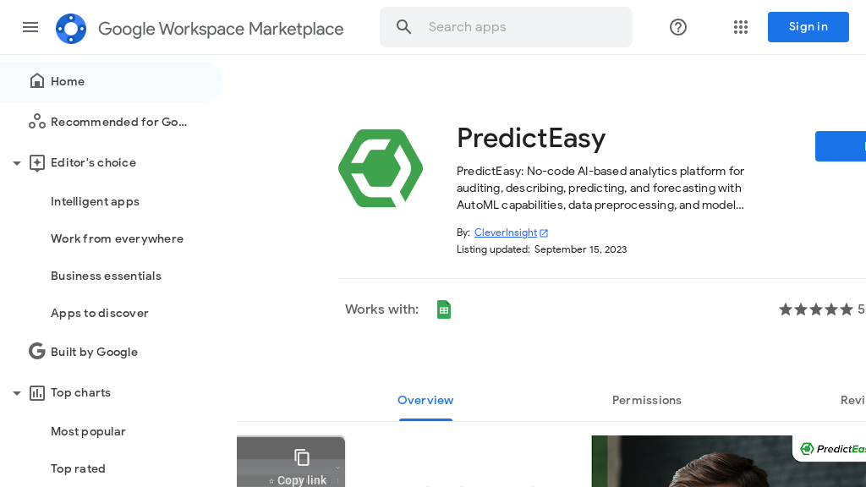Click the Sign in button

(x=808, y=26)
